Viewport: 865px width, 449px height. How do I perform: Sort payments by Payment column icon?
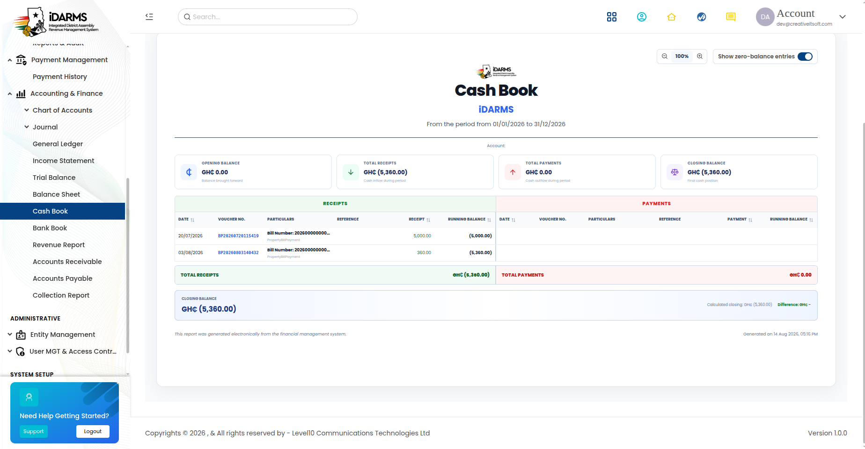point(750,220)
